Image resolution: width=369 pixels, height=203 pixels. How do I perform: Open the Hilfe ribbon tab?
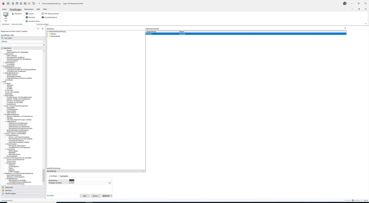(x=45, y=9)
